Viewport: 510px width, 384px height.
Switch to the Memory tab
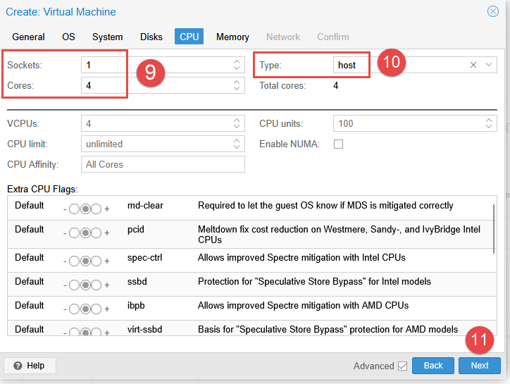[232, 37]
